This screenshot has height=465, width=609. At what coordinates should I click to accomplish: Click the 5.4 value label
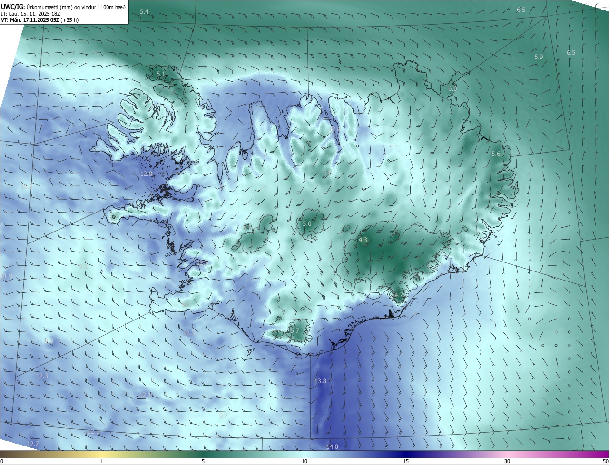coord(144,11)
